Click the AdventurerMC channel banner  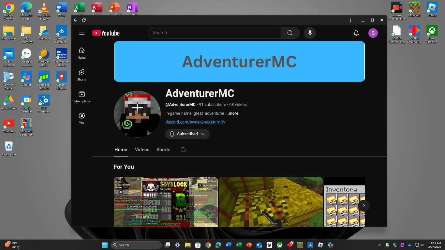(x=239, y=61)
